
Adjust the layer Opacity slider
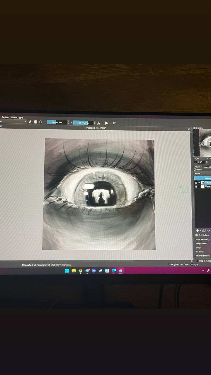tap(203, 178)
